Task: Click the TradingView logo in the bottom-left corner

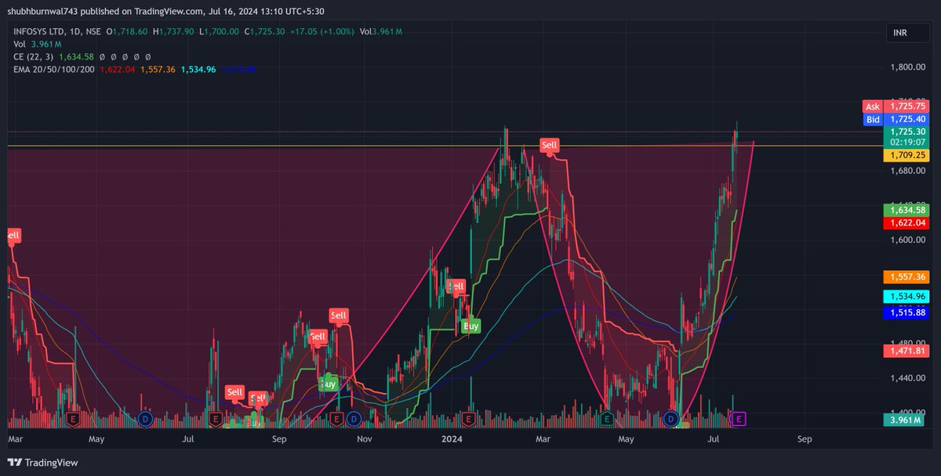Action: [x=41, y=463]
